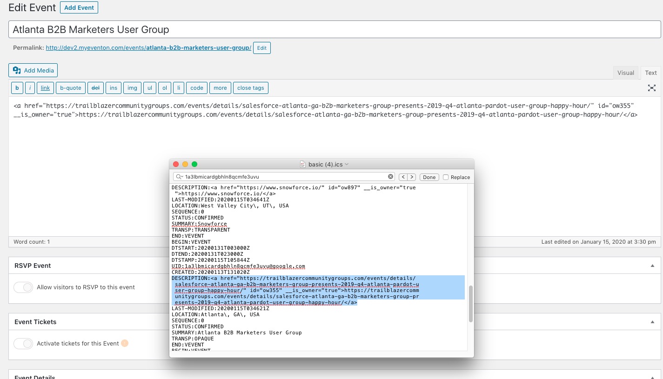Image resolution: width=663 pixels, height=379 pixels.
Task: Click the search magnifier icon dropdown
Action: coord(179,177)
